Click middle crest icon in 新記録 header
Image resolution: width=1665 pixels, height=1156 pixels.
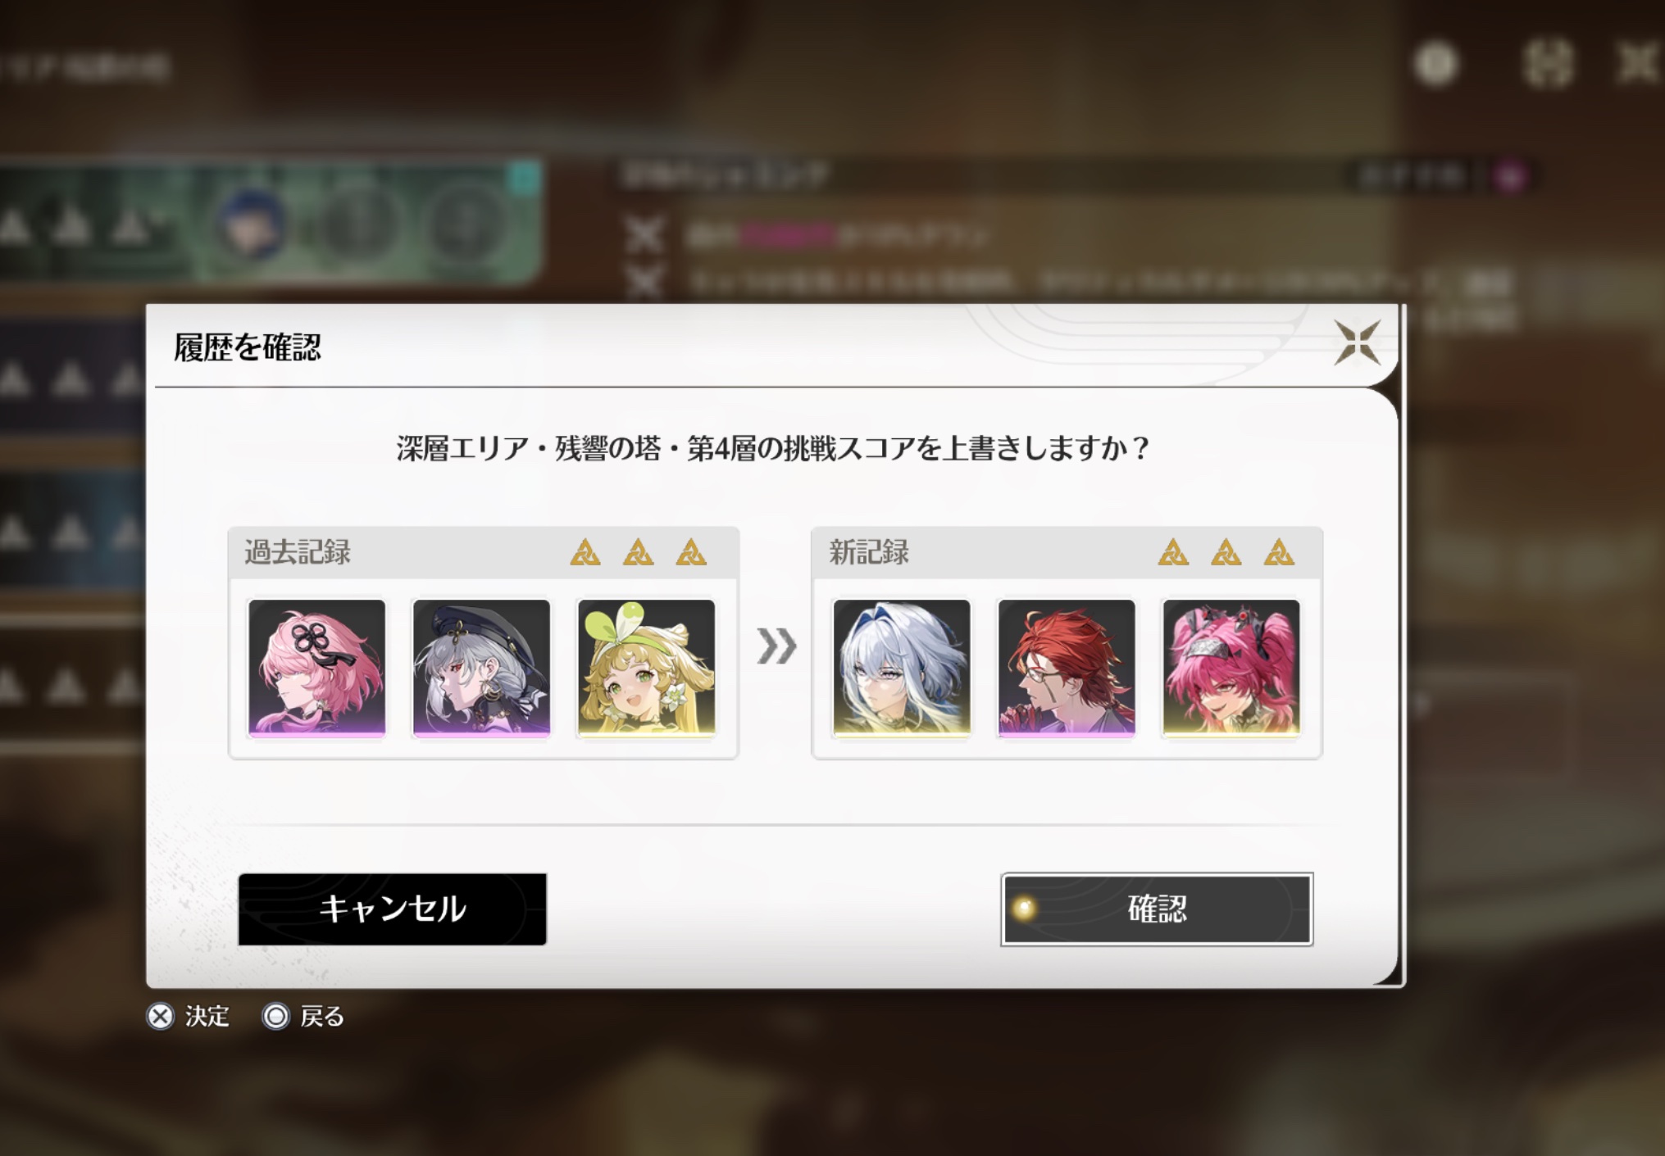click(1226, 553)
